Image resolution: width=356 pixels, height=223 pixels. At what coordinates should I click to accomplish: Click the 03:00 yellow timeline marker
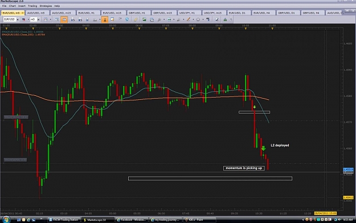point(59,29)
